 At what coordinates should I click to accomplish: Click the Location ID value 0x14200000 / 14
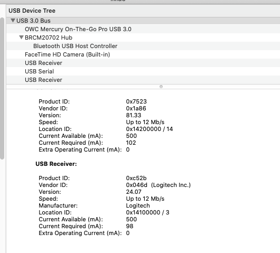150,129
